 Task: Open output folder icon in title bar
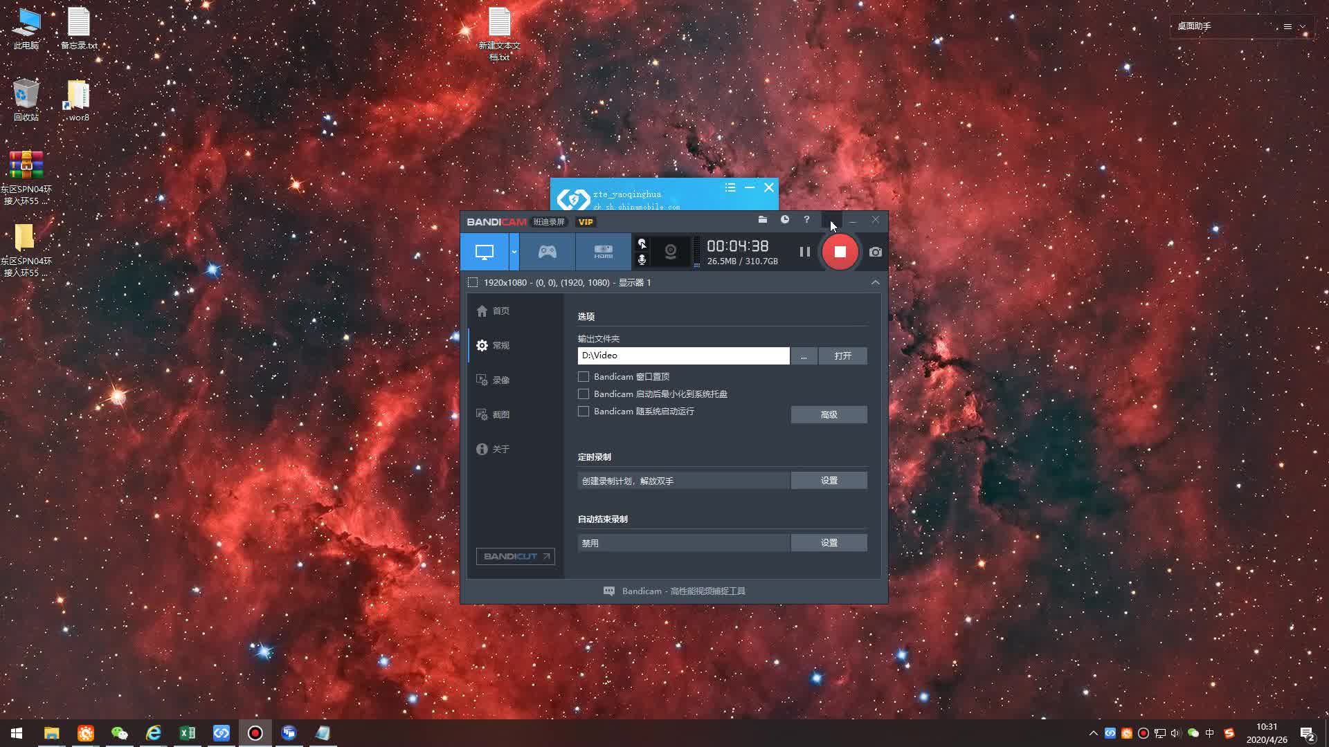coord(762,219)
